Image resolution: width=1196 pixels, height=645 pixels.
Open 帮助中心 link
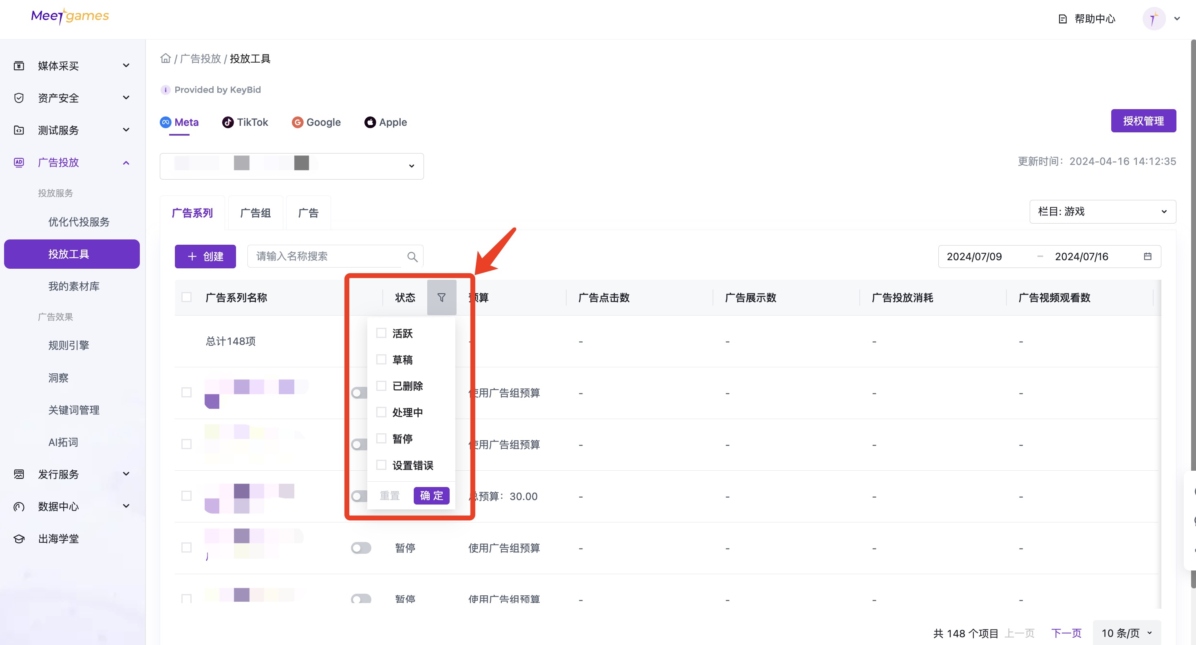pyautogui.click(x=1095, y=19)
